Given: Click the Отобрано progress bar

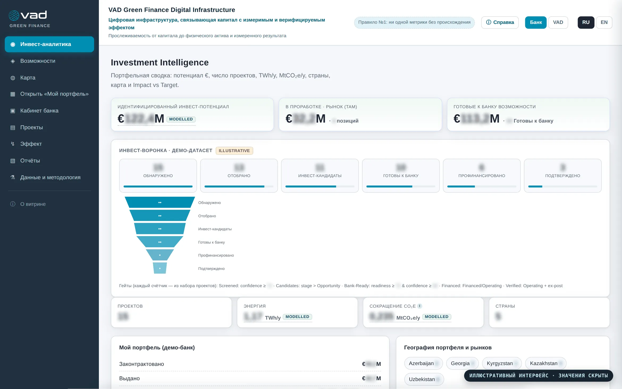Looking at the screenshot, I should tap(239, 186).
